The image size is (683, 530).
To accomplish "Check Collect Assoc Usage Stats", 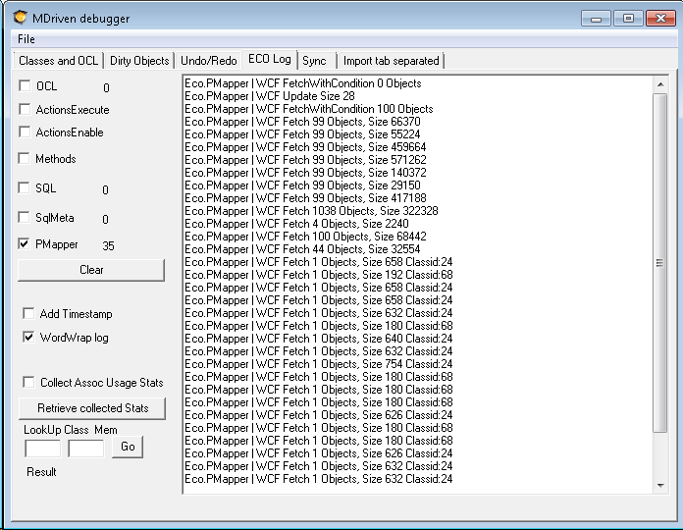I will (x=28, y=382).
